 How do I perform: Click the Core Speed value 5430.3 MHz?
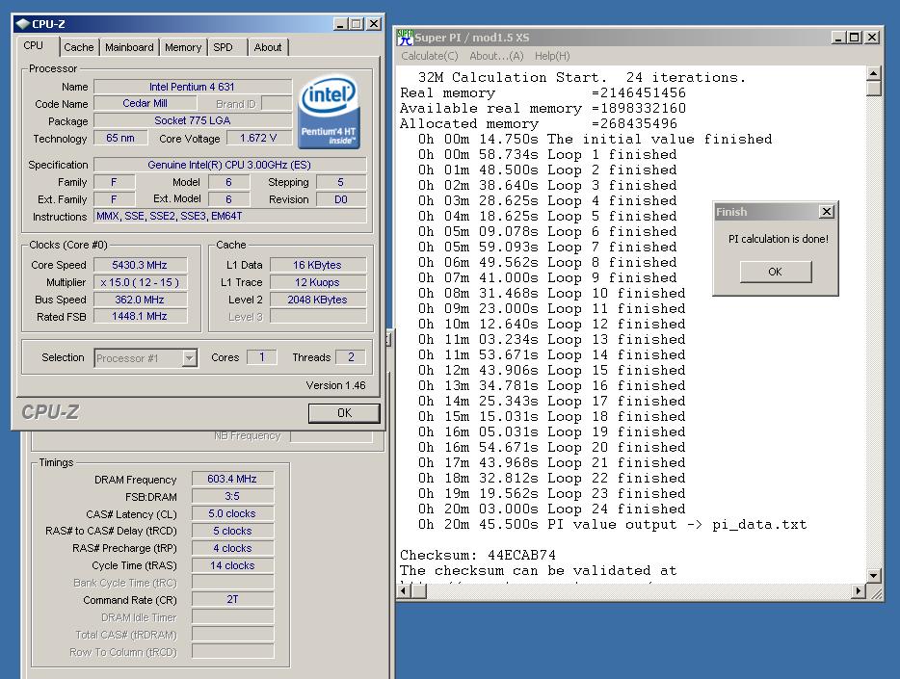pyautogui.click(x=140, y=265)
